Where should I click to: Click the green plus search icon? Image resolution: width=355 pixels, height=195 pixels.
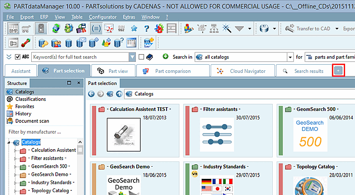click(166, 57)
